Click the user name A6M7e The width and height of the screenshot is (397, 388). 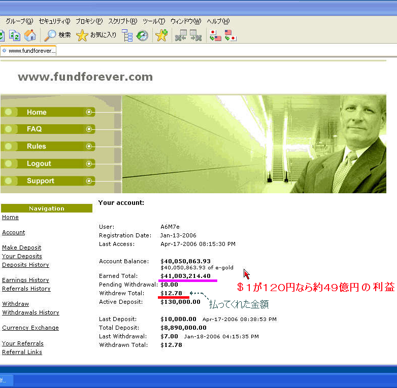point(170,227)
